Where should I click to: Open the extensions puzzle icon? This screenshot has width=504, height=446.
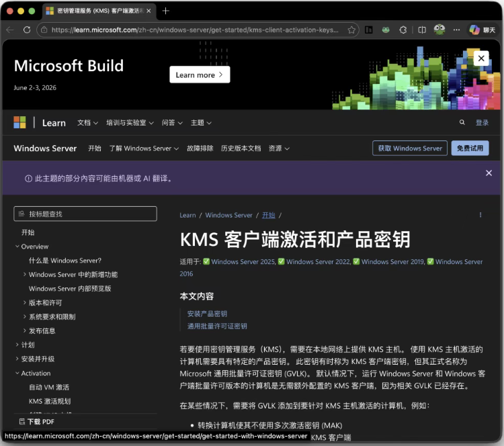pos(403,30)
